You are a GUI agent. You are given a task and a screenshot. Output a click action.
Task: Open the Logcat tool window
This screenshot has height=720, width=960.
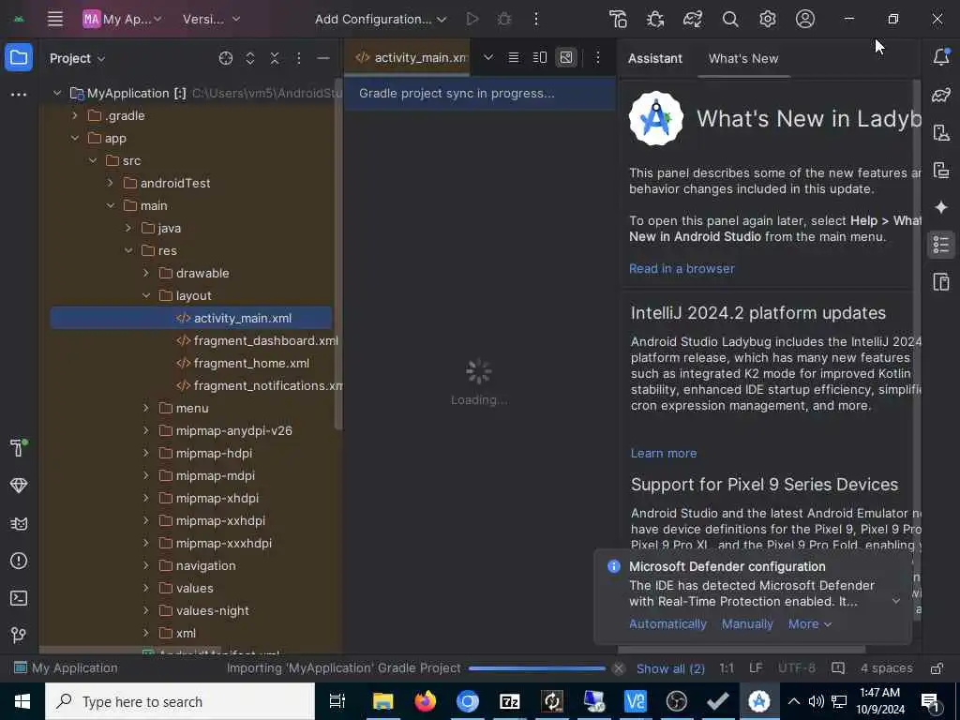[19, 523]
